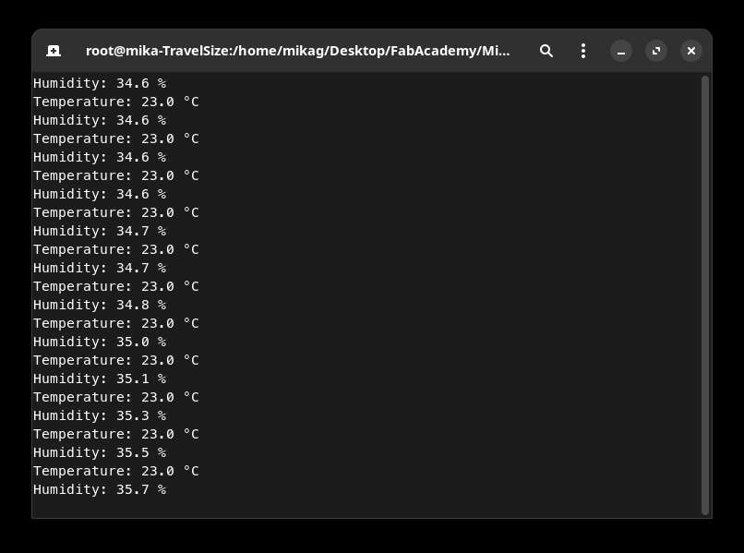Screen dimensions: 744x553
Task: Select the Humidity 35.5 % reading
Action: point(100,453)
